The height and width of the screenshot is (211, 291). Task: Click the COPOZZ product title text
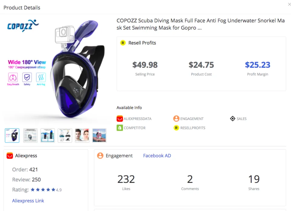pos(200,24)
